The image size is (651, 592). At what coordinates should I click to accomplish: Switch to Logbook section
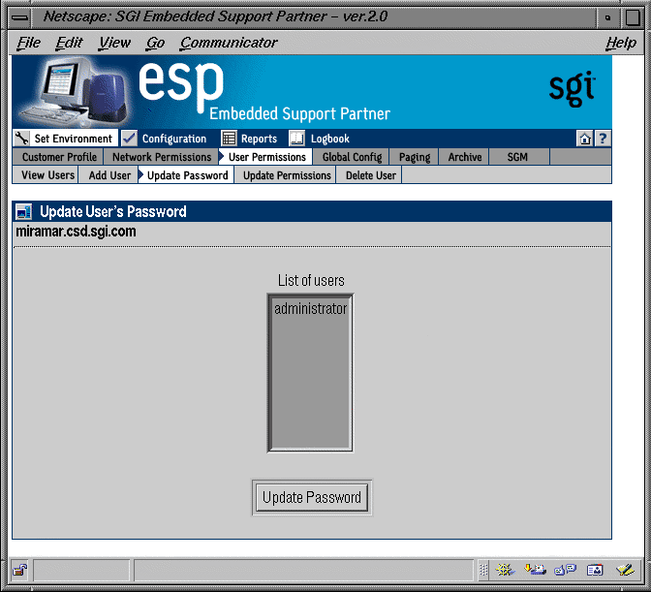coord(330,139)
